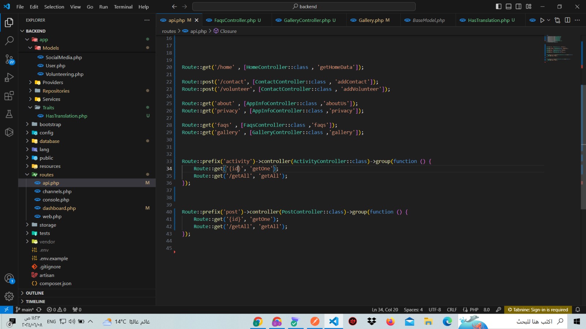The width and height of the screenshot is (586, 329).
Task: Click the backend command center search box
Action: pyautogui.click(x=304, y=7)
